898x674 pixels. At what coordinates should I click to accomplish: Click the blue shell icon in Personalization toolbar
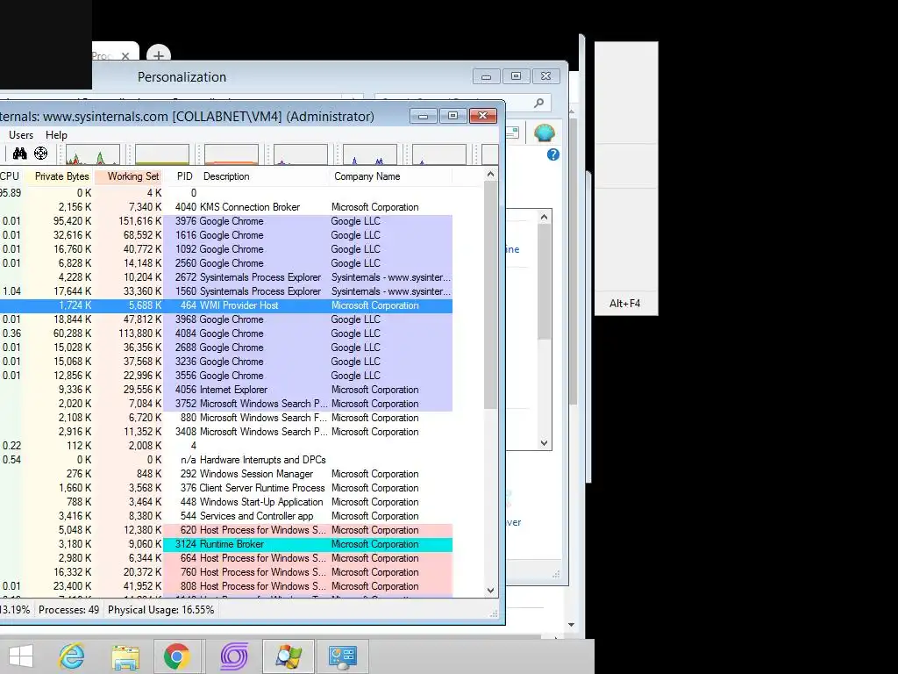tap(544, 133)
